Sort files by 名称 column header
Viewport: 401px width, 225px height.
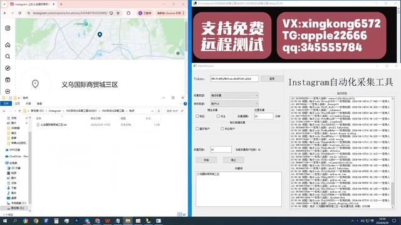coord(39,119)
